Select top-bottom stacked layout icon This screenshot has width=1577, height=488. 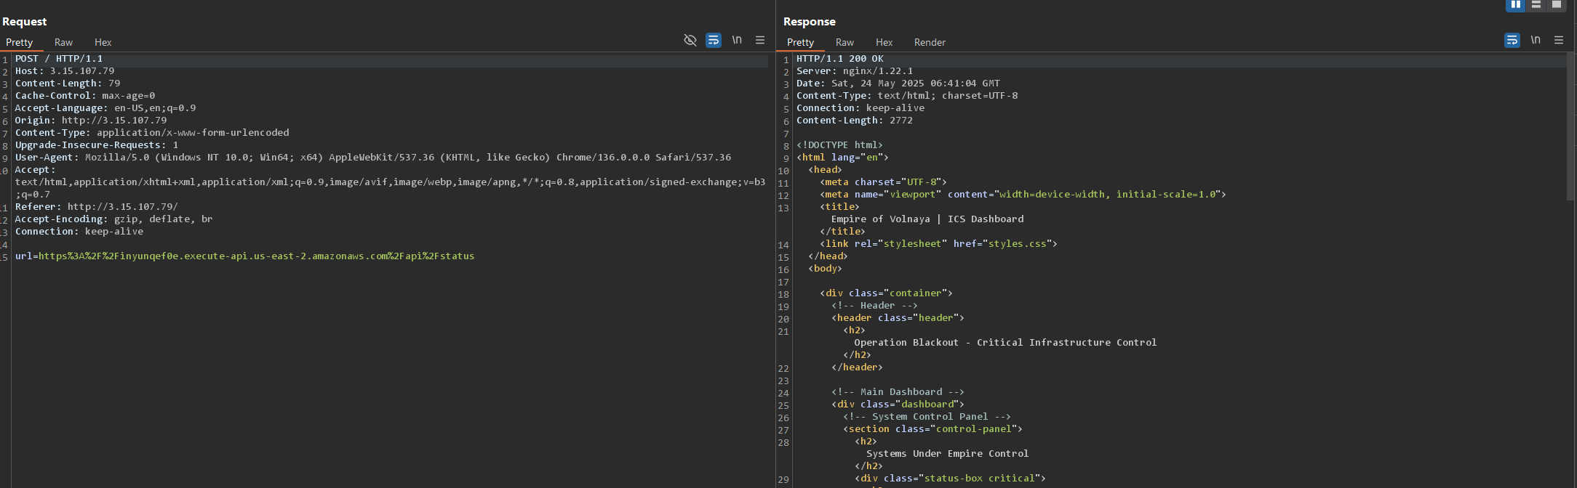[x=1536, y=4]
